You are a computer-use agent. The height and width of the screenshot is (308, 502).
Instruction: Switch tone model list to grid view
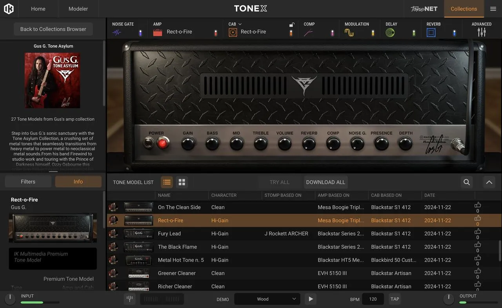pos(182,182)
